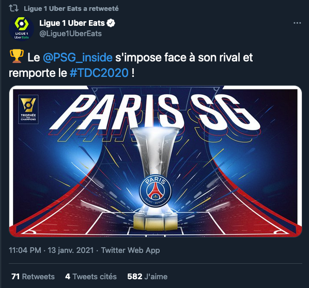The width and height of the screenshot is (309, 288).
Task: Click the retweet arrows icon at top
Action: [x=13, y=8]
